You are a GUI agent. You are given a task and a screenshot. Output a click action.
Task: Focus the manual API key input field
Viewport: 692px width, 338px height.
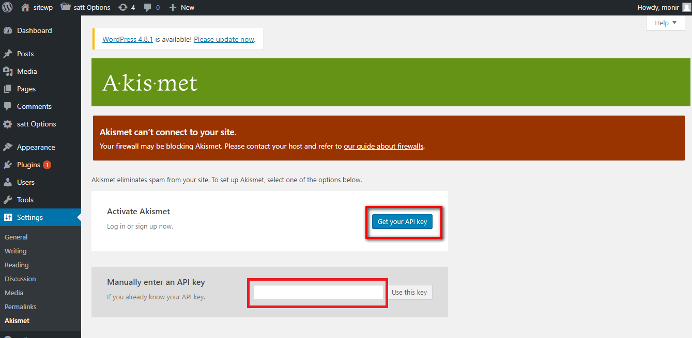318,292
